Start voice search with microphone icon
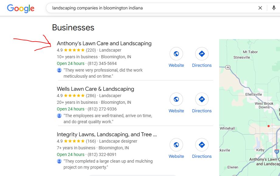The height and width of the screenshot is (176, 280). 274,8
